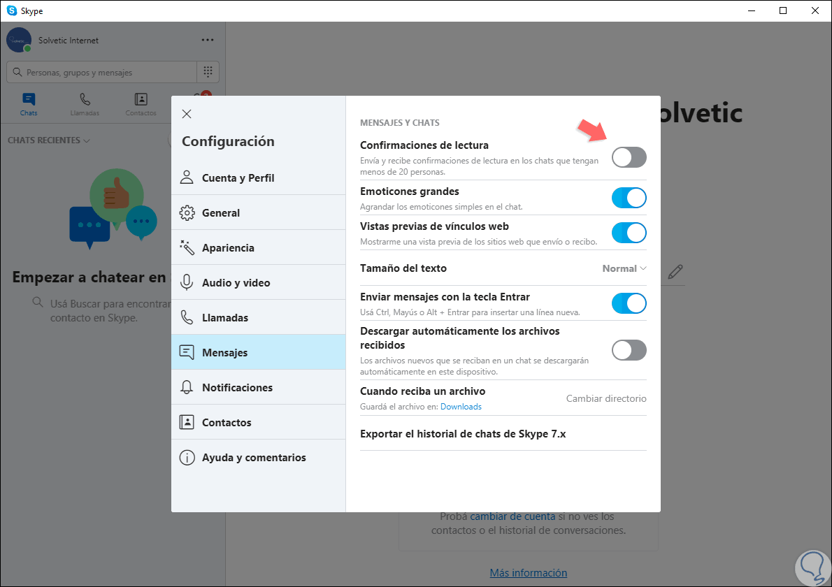The image size is (832, 587).
Task: Select Cuenta y Perfil settings section
Action: [259, 177]
